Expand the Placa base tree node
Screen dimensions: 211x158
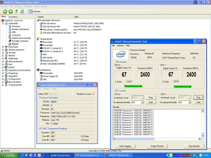3,47
